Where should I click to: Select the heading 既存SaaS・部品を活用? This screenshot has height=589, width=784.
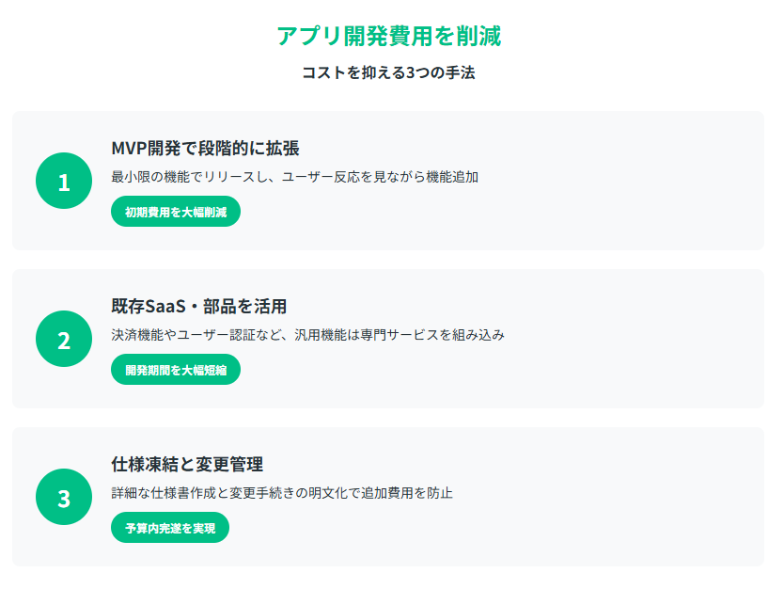point(199,306)
